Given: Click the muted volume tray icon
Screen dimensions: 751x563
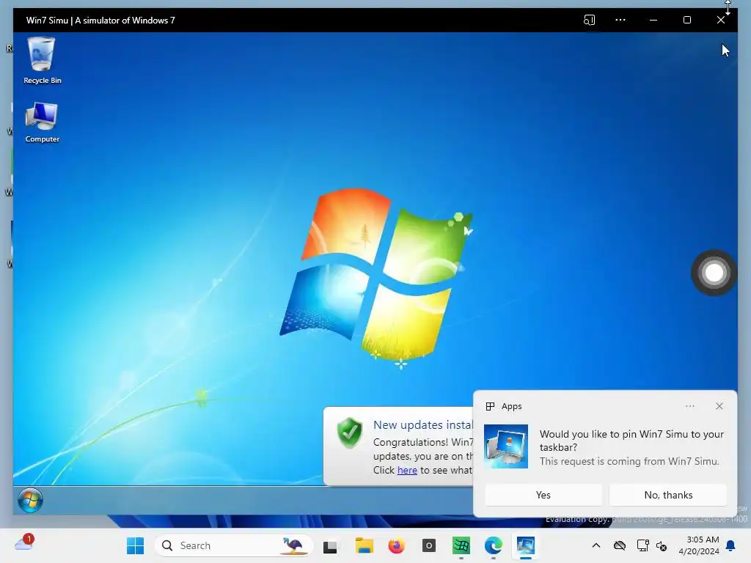Looking at the screenshot, I should click(662, 545).
